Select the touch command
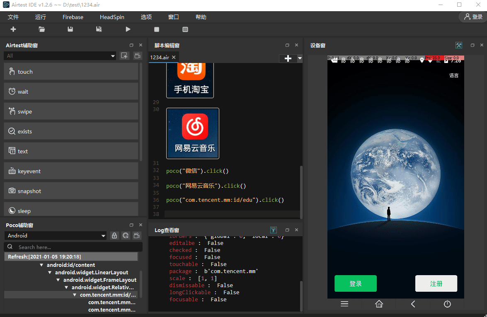 coord(71,72)
